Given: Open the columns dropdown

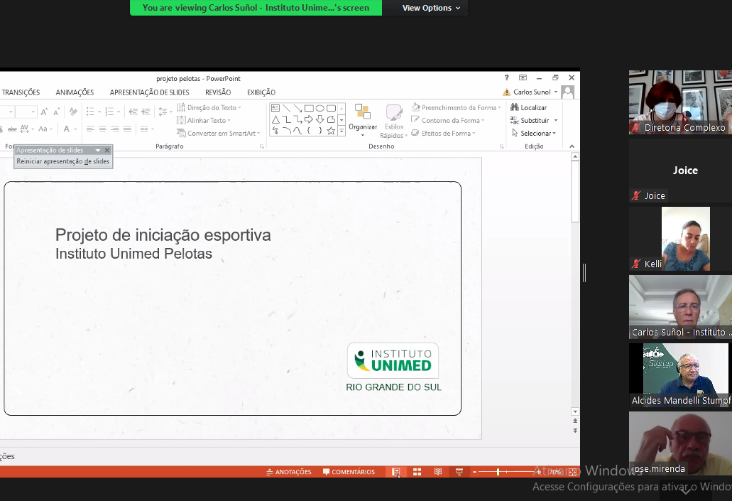Looking at the screenshot, I should [146, 129].
